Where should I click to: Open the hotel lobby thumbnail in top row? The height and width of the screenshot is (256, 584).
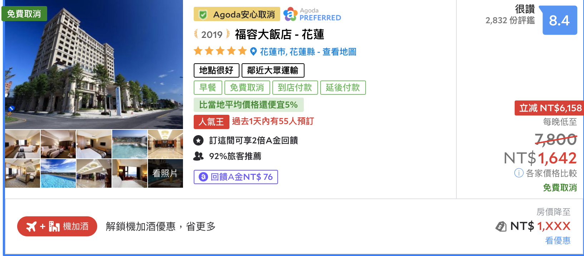(165, 144)
